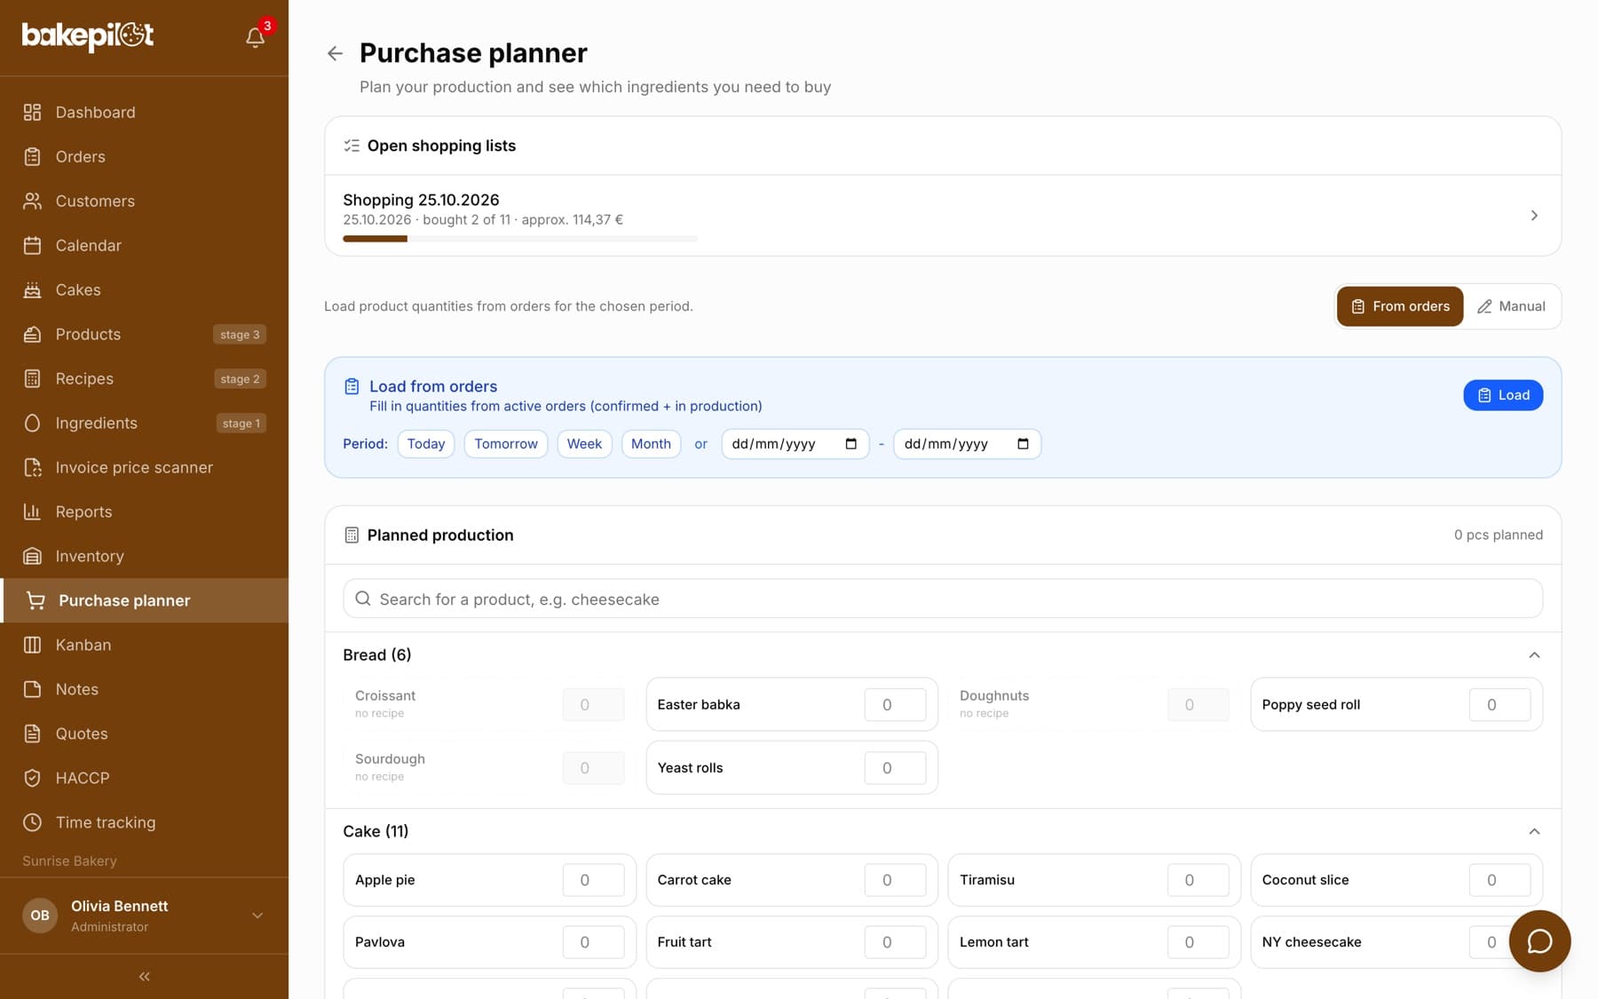Viewport: 1598px width, 999px height.
Task: Click the back arrow beside Purchase planner
Action: click(x=335, y=53)
